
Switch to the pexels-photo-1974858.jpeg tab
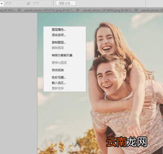click(x=108, y=10)
